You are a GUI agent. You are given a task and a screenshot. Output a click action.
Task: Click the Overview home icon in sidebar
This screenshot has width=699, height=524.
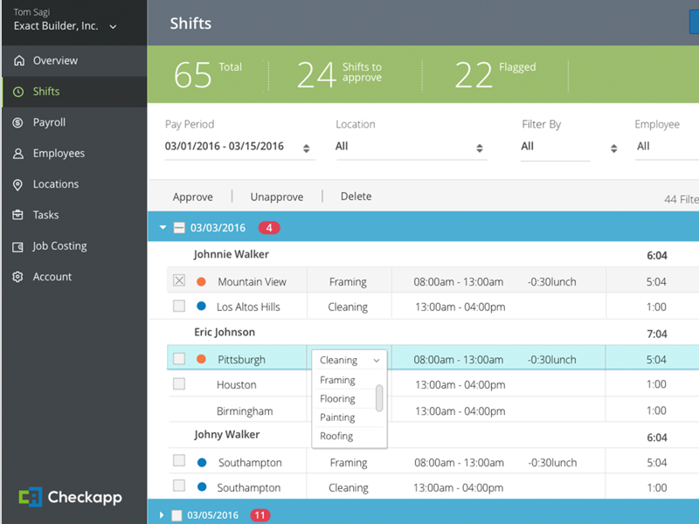coord(18,61)
